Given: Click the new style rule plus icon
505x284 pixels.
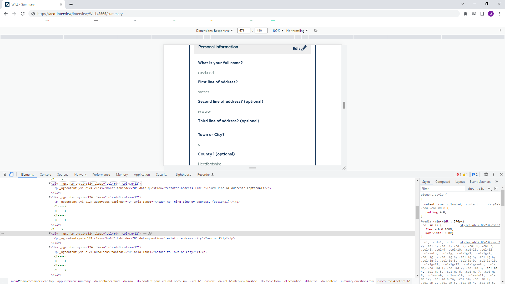Looking at the screenshot, I should pos(489,189).
